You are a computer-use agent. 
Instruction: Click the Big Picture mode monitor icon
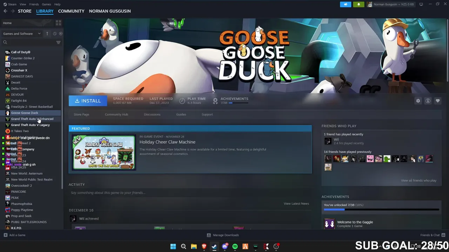(421, 4)
